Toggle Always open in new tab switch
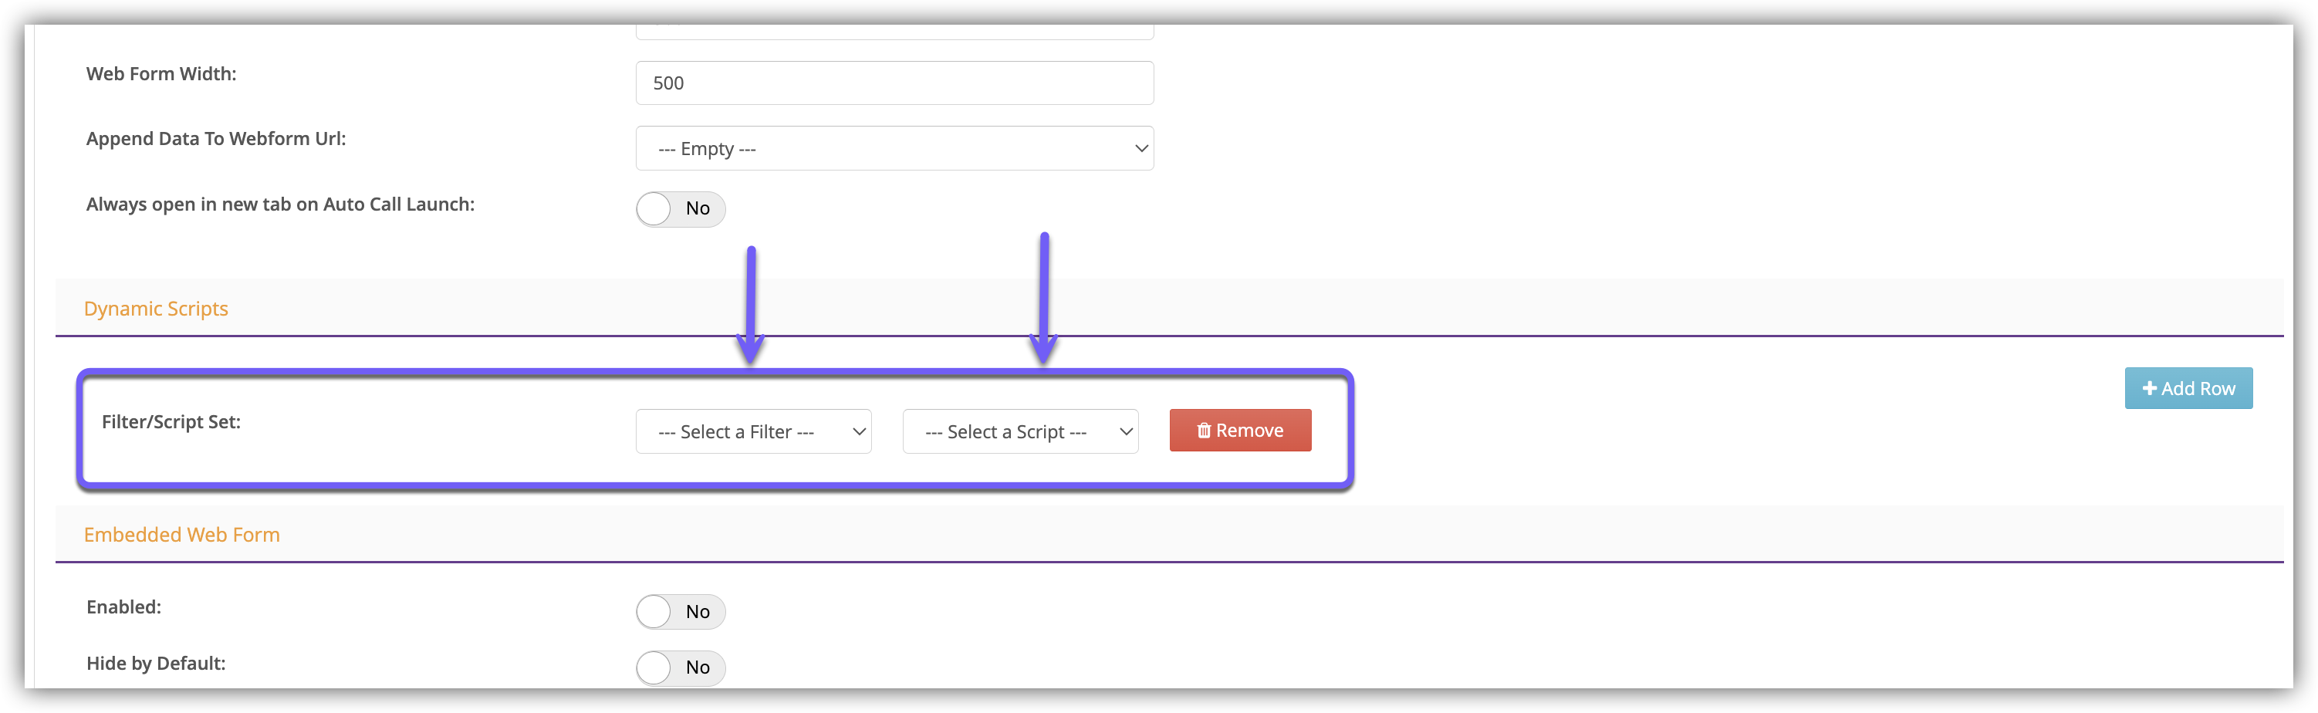This screenshot has width=2318, height=713. (679, 209)
